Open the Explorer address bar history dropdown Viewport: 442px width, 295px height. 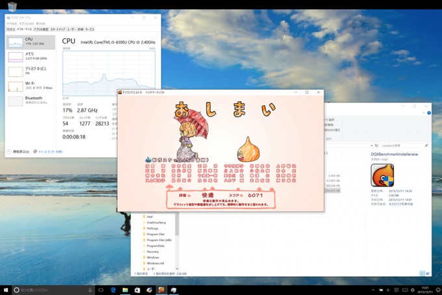[x=372, y=146]
